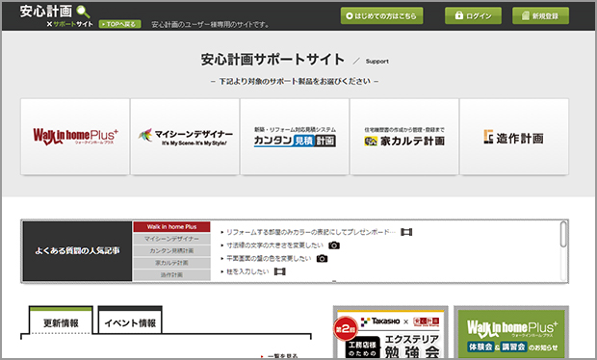Open the Takasho エクステリア勉強会 banner
Viewport: 597px width, 360px height.
click(x=390, y=333)
